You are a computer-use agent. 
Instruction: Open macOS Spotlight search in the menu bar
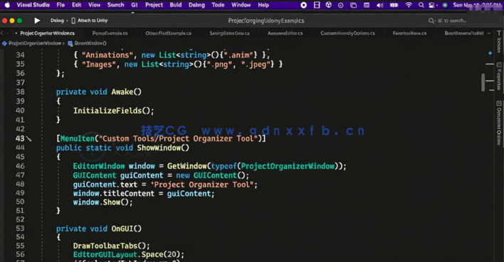pyautogui.click(x=421, y=5)
